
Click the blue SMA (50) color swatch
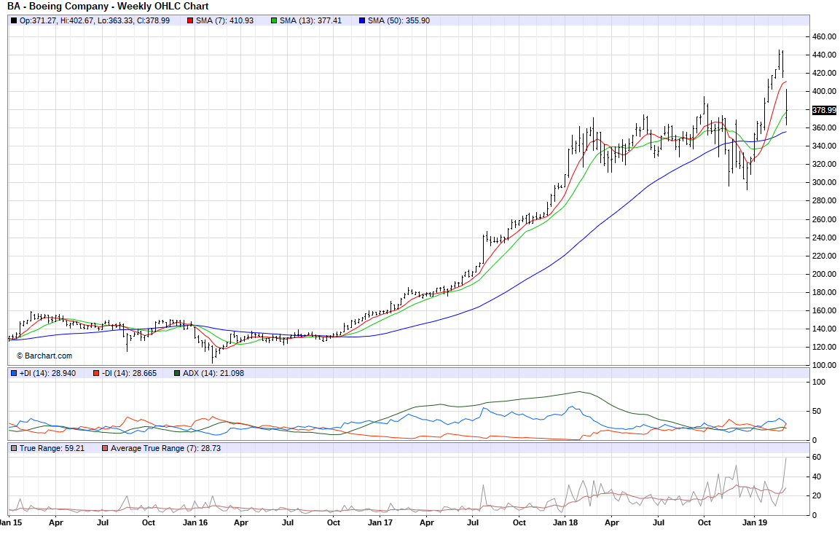tap(361, 21)
